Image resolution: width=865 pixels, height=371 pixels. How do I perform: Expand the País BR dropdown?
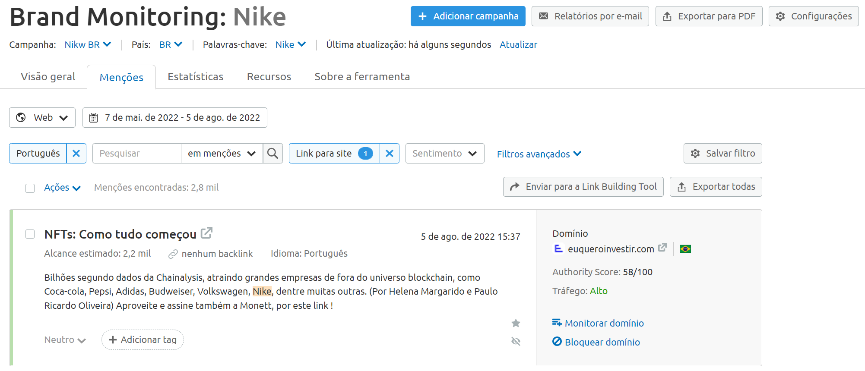pos(171,44)
